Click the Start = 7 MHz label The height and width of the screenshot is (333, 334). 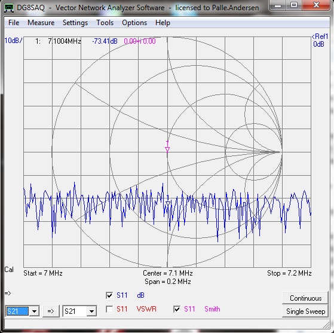tap(43, 273)
